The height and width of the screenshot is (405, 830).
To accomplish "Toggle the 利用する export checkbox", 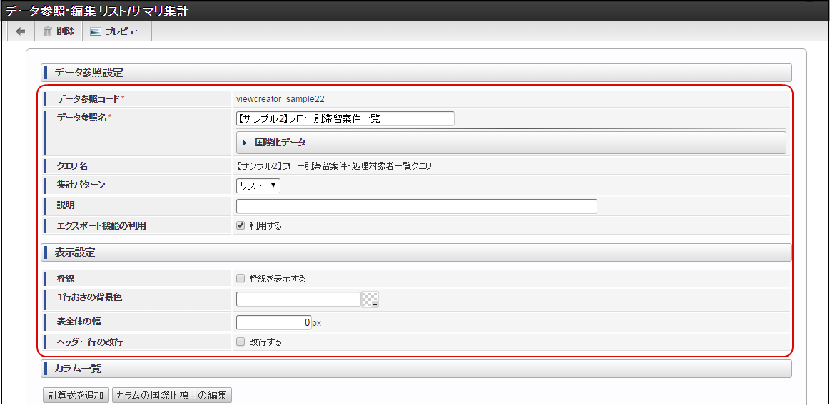I will coord(241,226).
